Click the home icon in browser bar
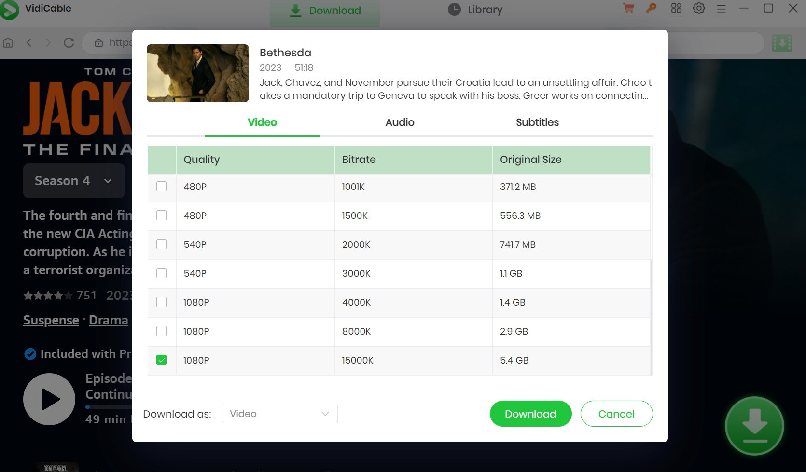 pyautogui.click(x=8, y=42)
